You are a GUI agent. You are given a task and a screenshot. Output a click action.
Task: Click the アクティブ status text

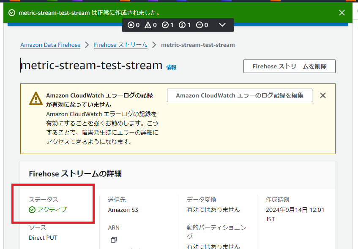click(52, 210)
